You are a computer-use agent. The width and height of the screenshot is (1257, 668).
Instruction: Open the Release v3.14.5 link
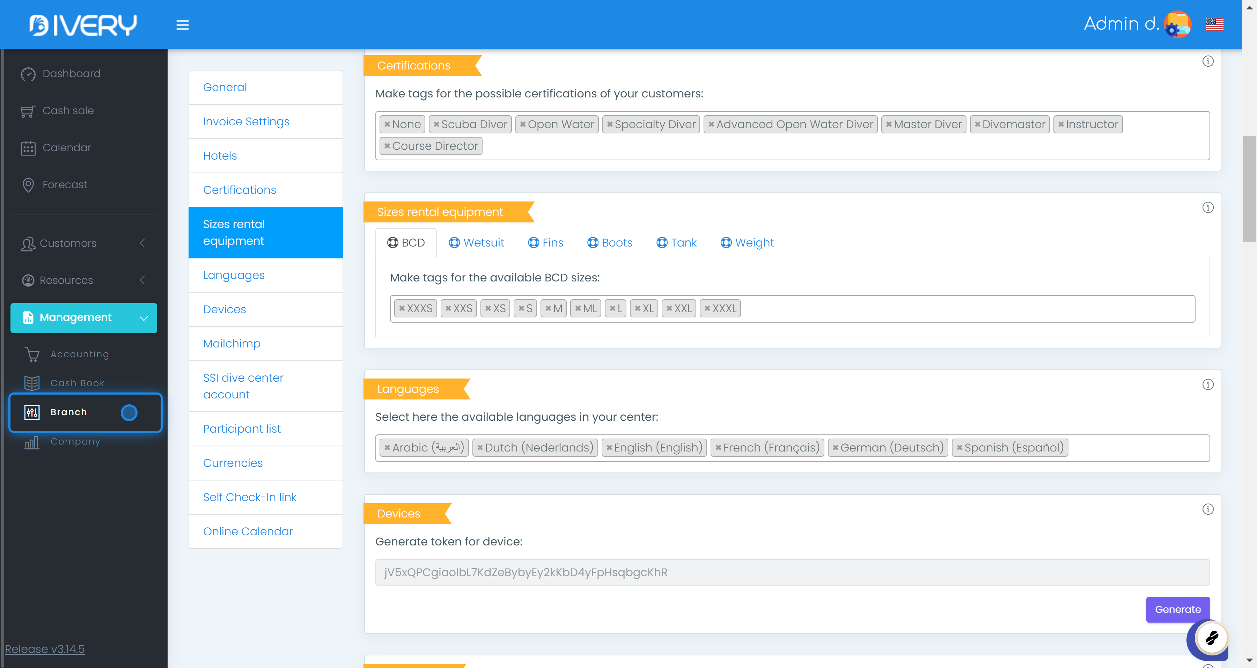45,649
